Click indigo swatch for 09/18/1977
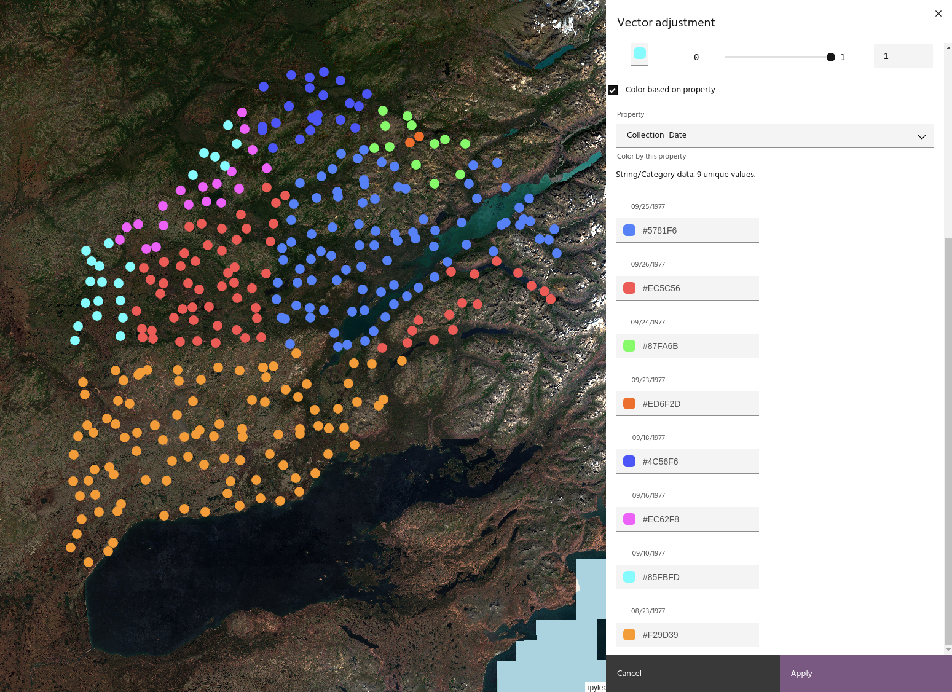This screenshot has height=692, width=952. point(629,462)
